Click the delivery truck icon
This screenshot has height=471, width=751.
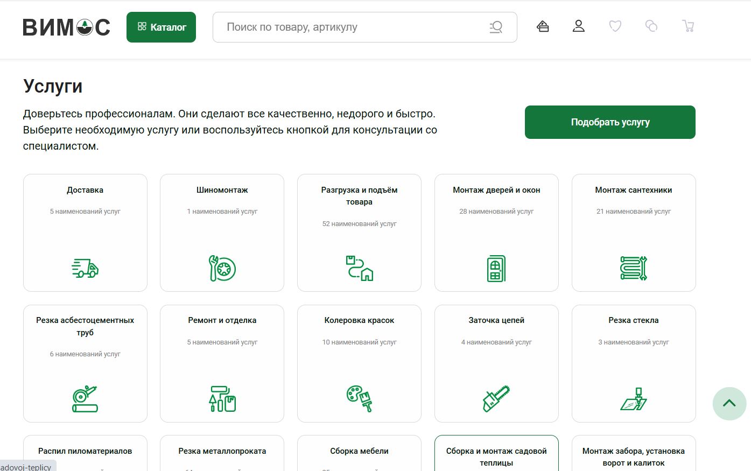(x=85, y=268)
